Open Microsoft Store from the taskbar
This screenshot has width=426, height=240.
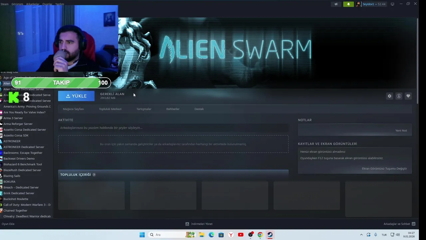[221, 235]
